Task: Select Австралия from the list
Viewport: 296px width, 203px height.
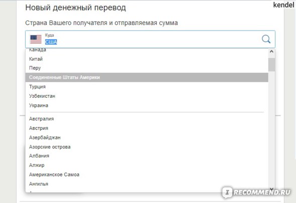Action: (147, 119)
